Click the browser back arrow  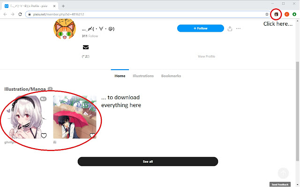[x=5, y=14]
